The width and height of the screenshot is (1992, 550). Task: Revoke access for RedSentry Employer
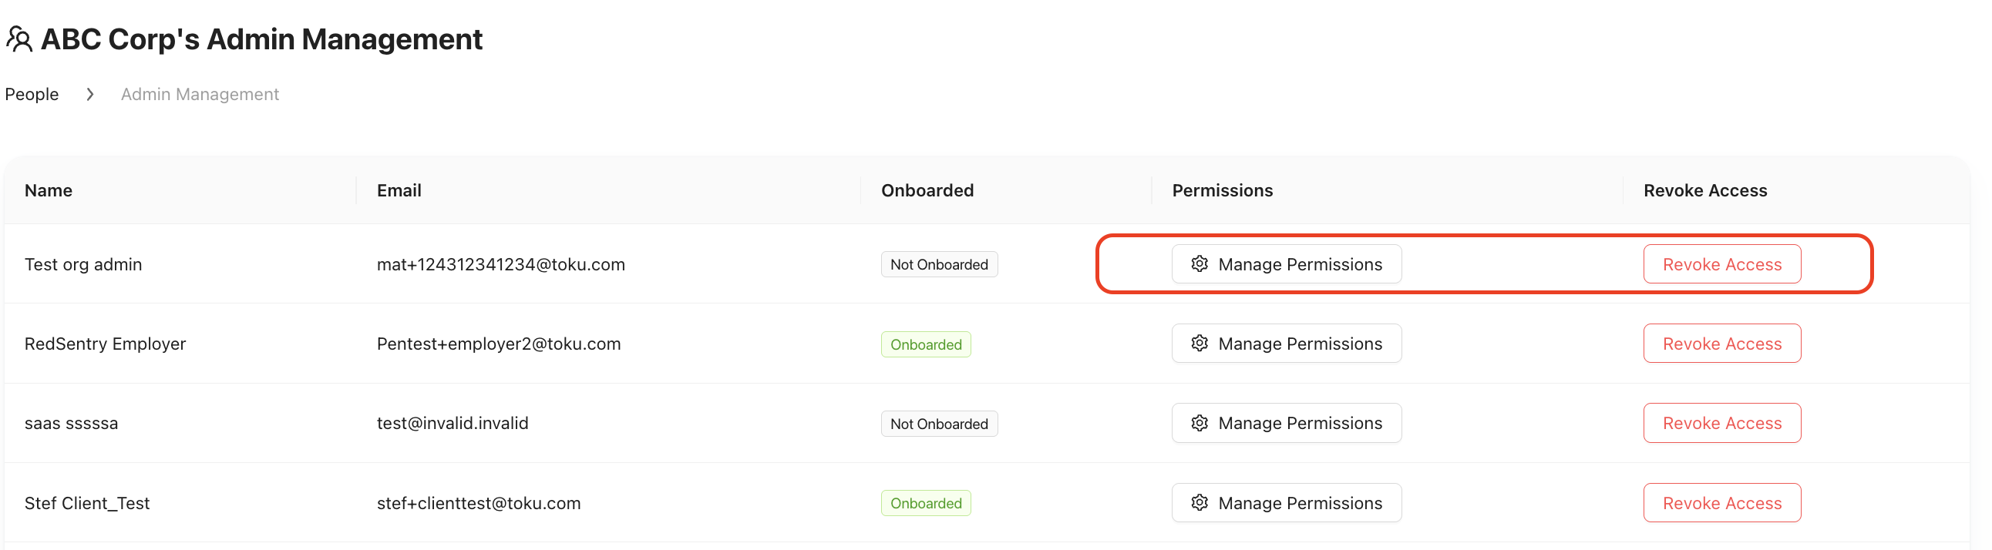coord(1722,343)
